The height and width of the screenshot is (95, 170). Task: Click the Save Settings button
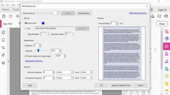[x=84, y=13]
